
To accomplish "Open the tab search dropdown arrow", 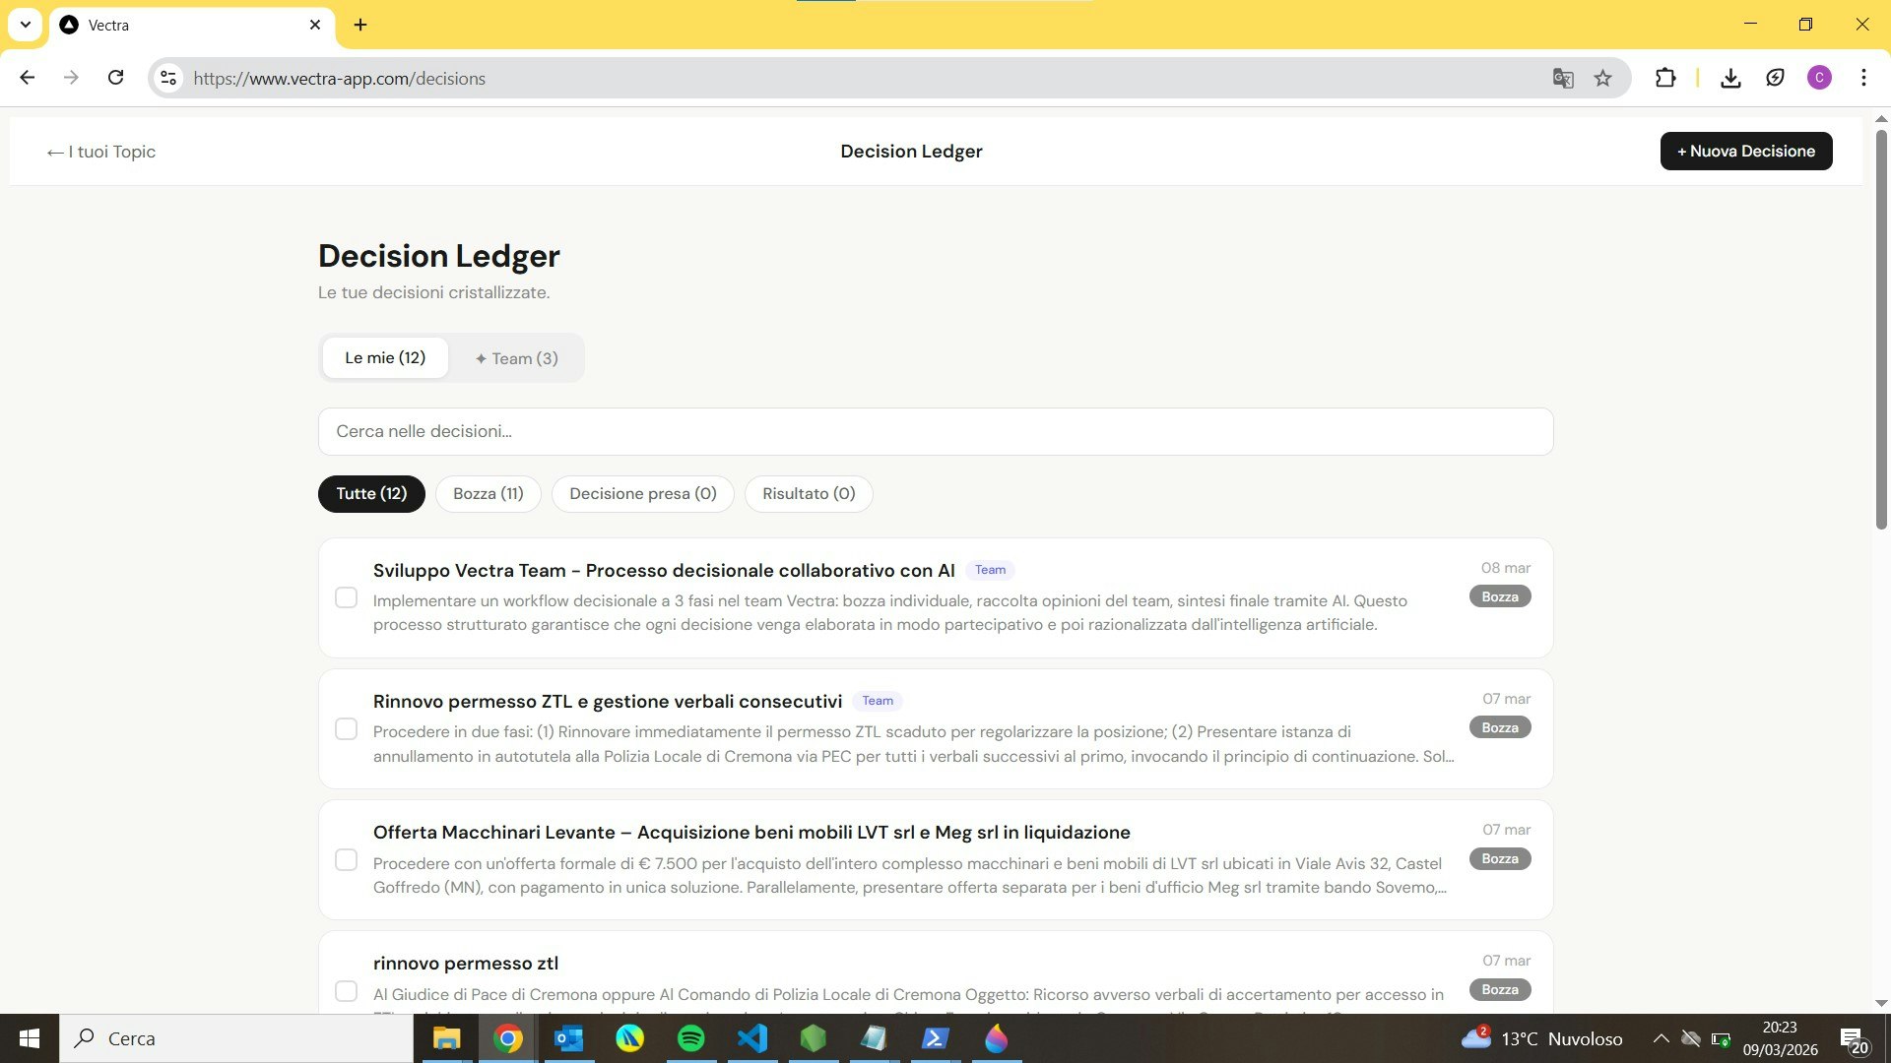I will click(26, 25).
